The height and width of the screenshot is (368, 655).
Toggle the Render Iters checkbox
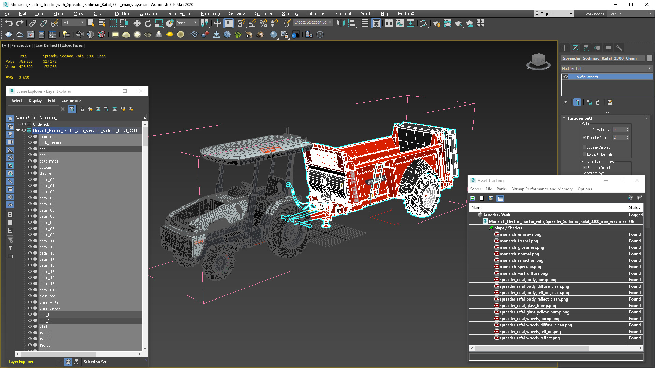coord(585,138)
